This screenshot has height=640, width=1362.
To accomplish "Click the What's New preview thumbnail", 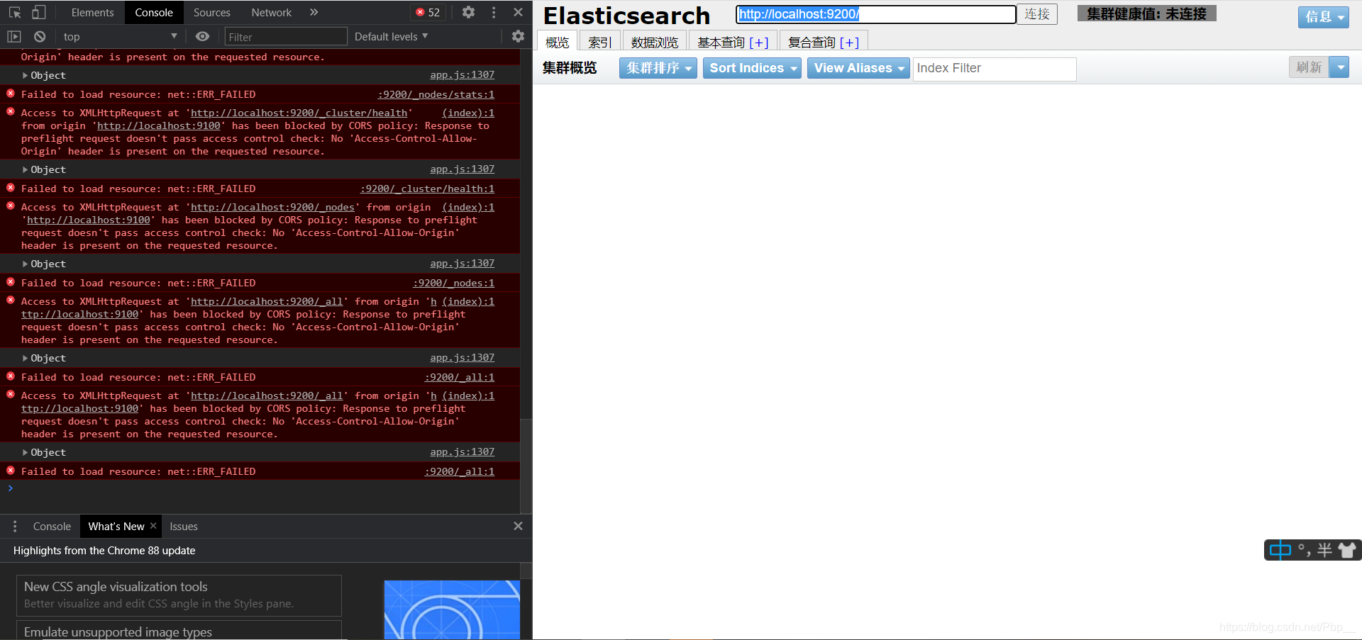I will 452,610.
